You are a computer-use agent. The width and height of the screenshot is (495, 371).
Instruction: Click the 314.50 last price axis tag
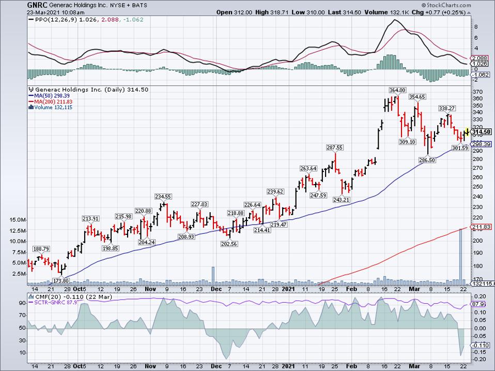[482, 132]
